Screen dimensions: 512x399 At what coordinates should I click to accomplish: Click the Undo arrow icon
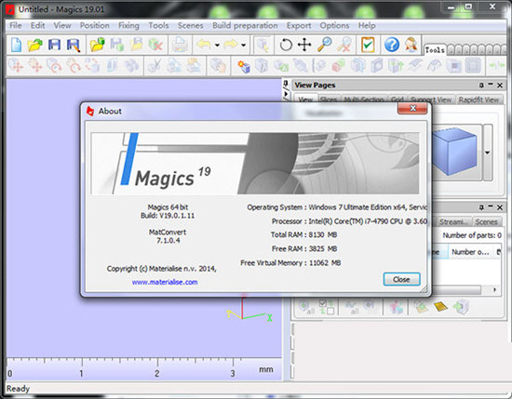(204, 44)
